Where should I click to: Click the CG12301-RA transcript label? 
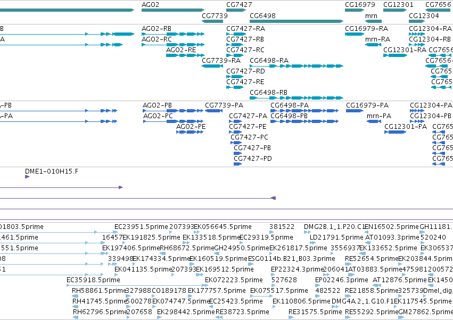click(405, 50)
